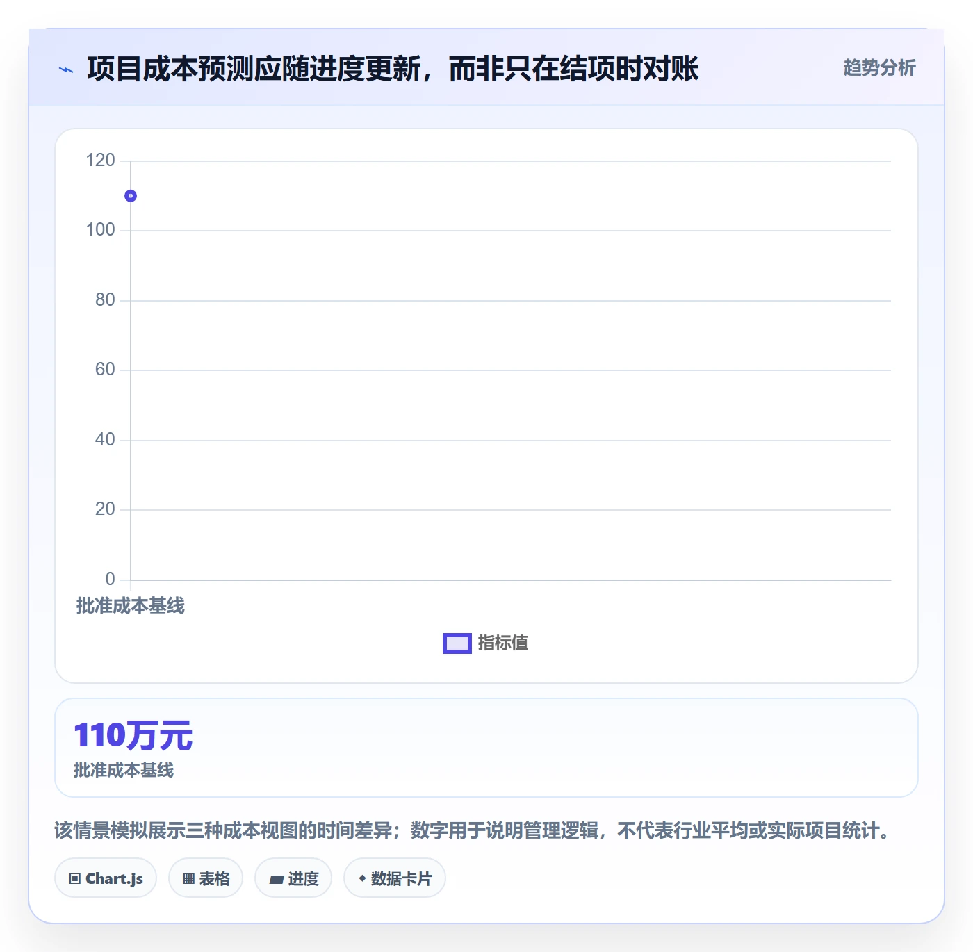
Task: Click the diamond icon in the 数据卡片 chip
Action: 362,878
